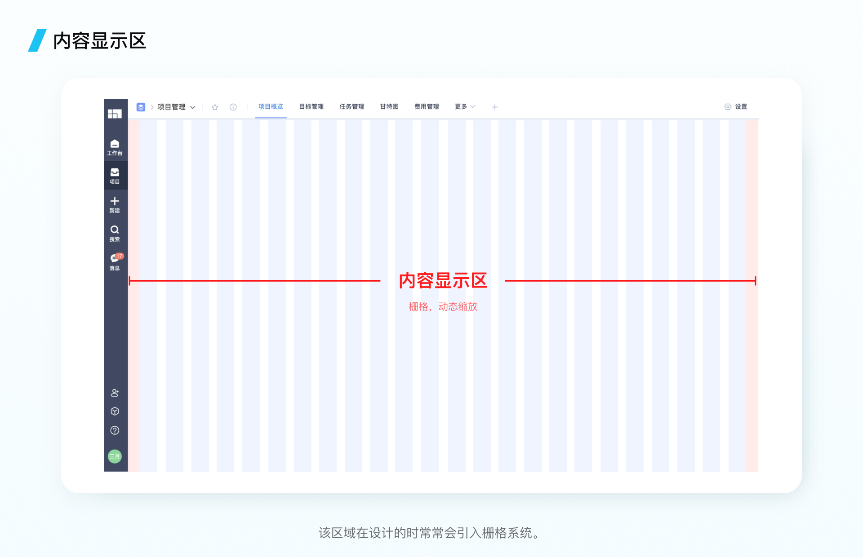Click the breadcrumb arrow before 项目管理
The height and width of the screenshot is (557, 863).
(x=152, y=107)
